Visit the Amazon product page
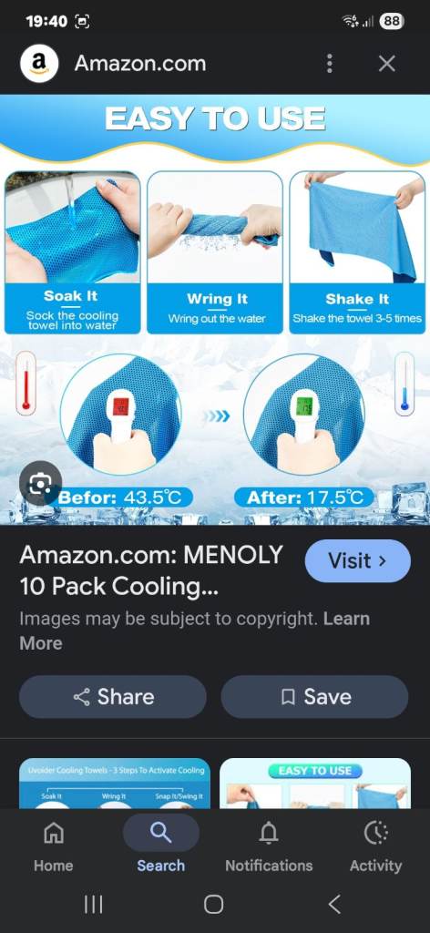This screenshot has height=933, width=430. tap(357, 560)
